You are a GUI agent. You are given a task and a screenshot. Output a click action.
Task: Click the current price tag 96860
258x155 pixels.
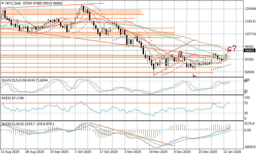[x=249, y=51]
